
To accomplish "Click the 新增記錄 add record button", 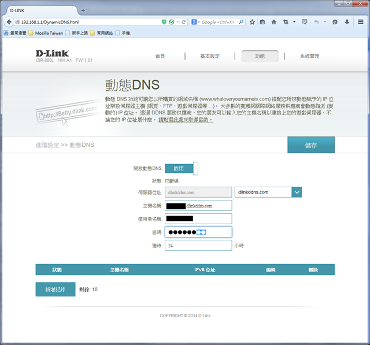I will [x=55, y=290].
